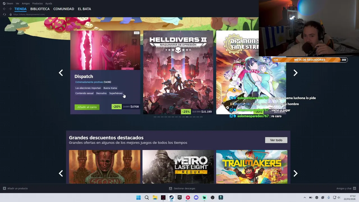
Task: Open the Dispatch card options ellipsis
Action: point(137,33)
